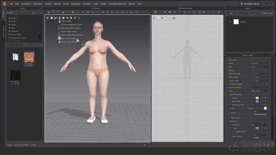Select the skin texture image thumbnail
Viewport: 276px width, 155px height.
(x=29, y=57)
